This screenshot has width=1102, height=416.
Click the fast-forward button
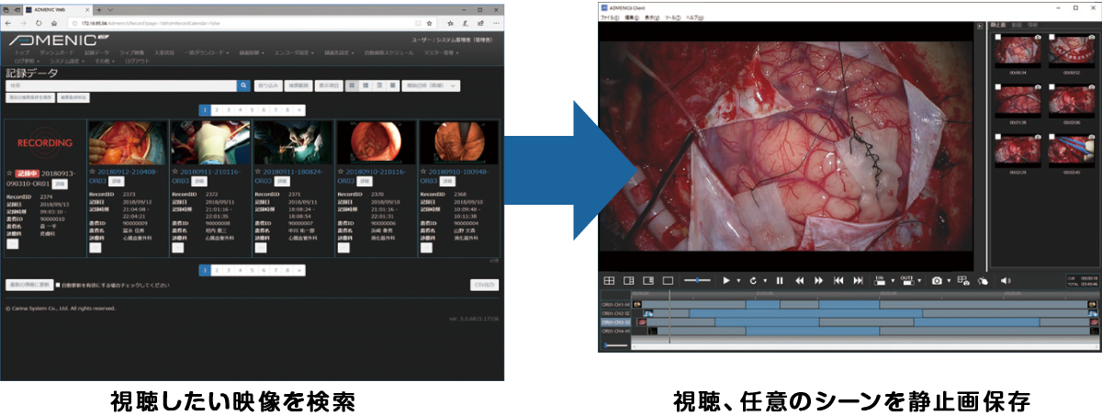pos(818,280)
